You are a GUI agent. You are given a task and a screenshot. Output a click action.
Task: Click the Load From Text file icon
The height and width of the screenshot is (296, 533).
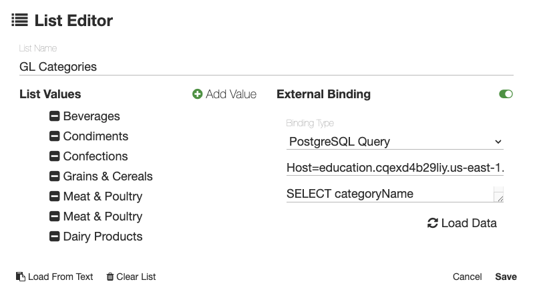(x=21, y=277)
